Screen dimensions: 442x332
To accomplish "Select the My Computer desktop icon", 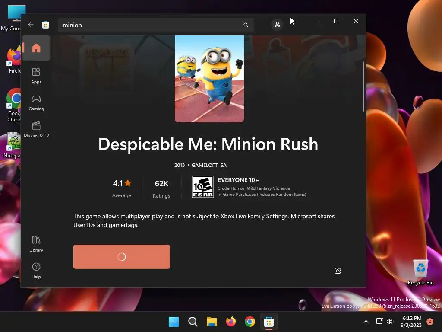I will pos(11,18).
